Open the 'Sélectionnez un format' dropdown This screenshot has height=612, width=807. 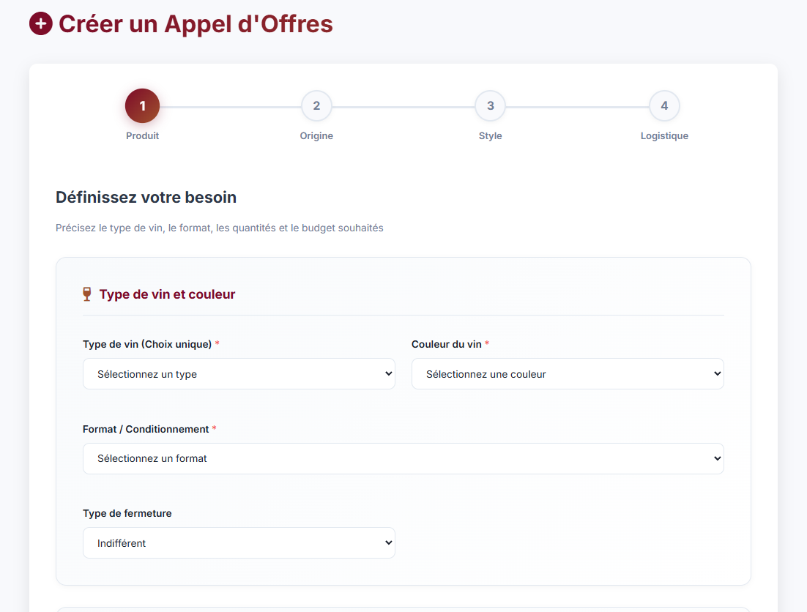click(403, 459)
